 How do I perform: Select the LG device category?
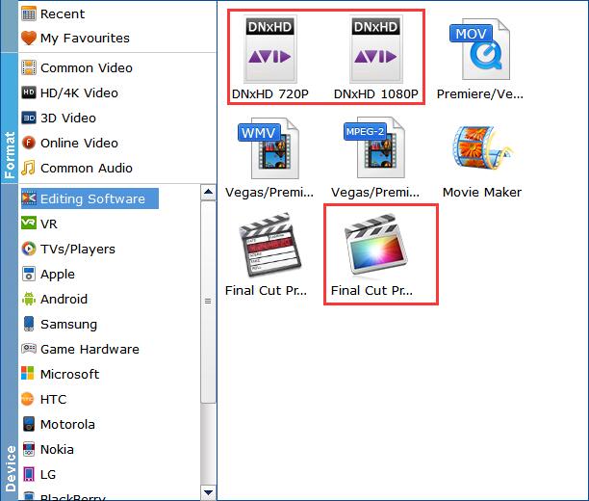pyautogui.click(x=38, y=474)
